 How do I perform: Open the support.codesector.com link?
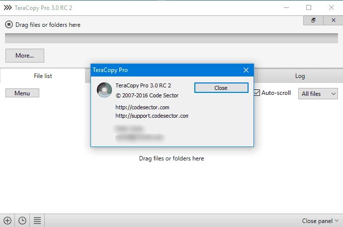click(x=152, y=116)
